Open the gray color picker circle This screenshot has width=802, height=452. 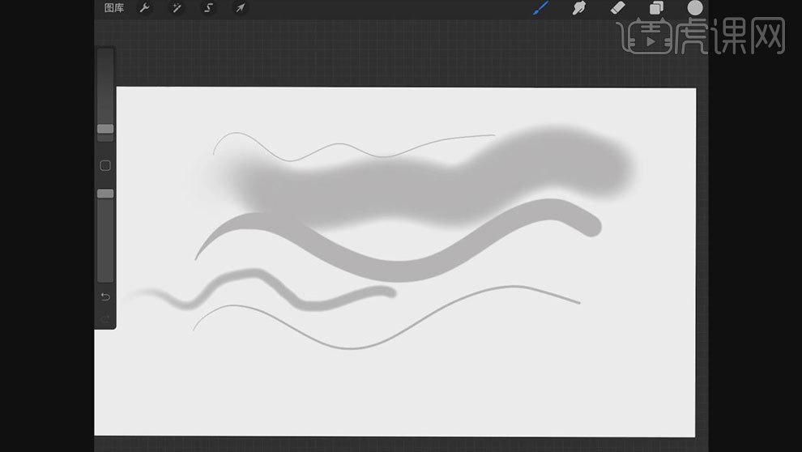click(694, 7)
